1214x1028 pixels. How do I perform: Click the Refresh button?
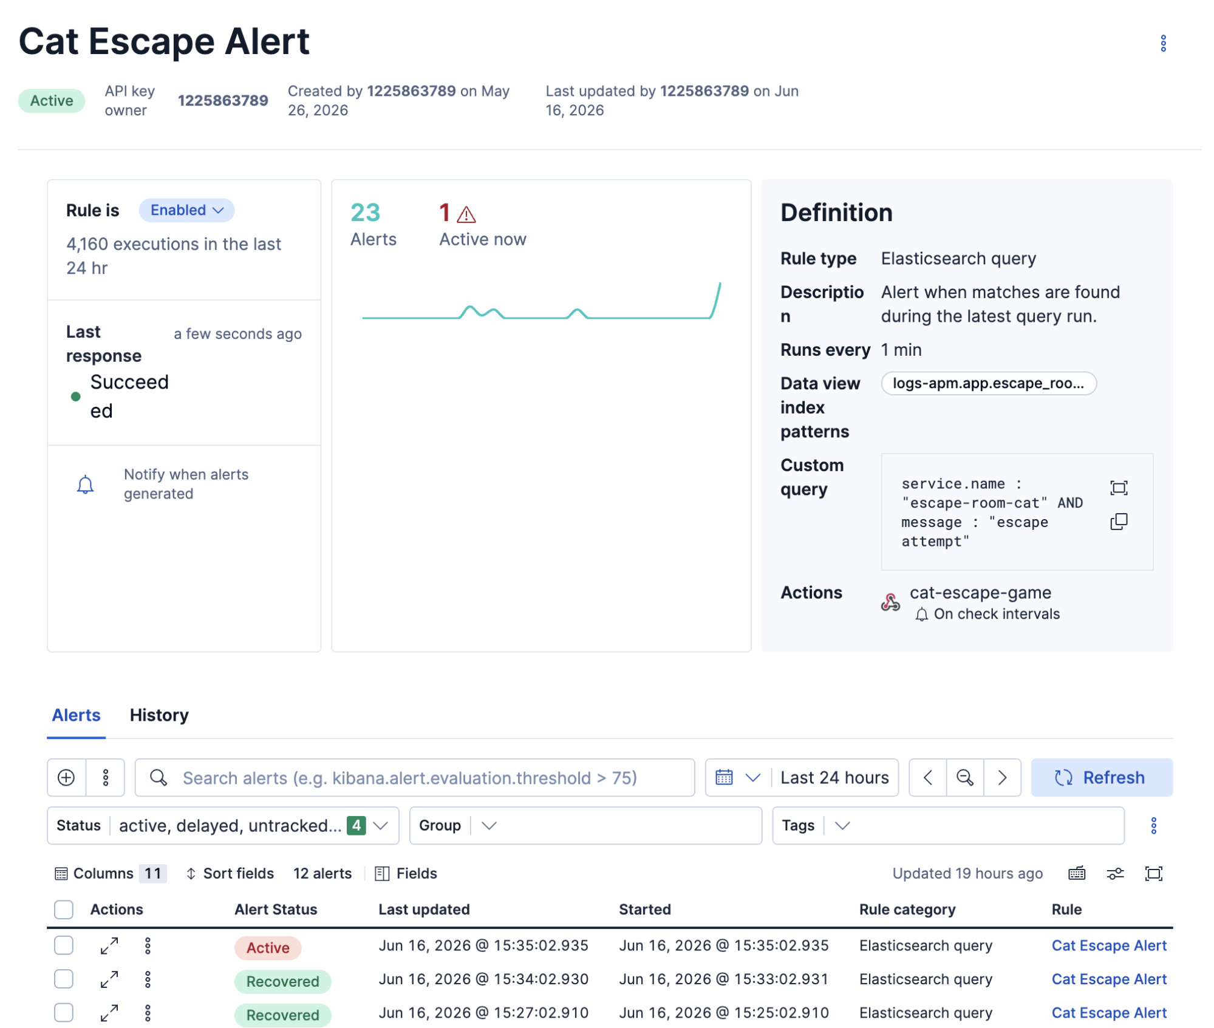pyautogui.click(x=1101, y=777)
